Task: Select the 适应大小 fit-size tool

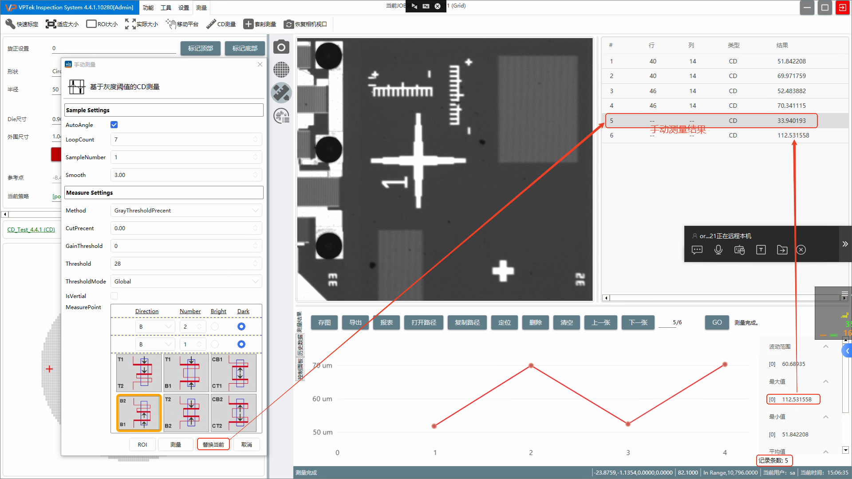Action: point(62,24)
